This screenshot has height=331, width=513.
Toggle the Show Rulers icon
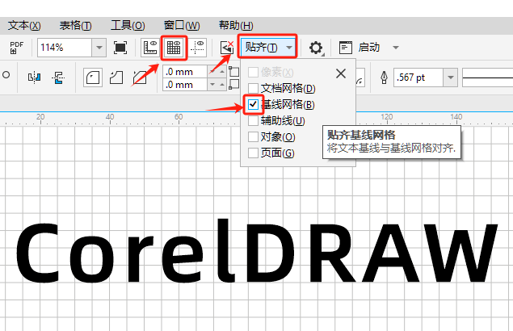click(150, 48)
